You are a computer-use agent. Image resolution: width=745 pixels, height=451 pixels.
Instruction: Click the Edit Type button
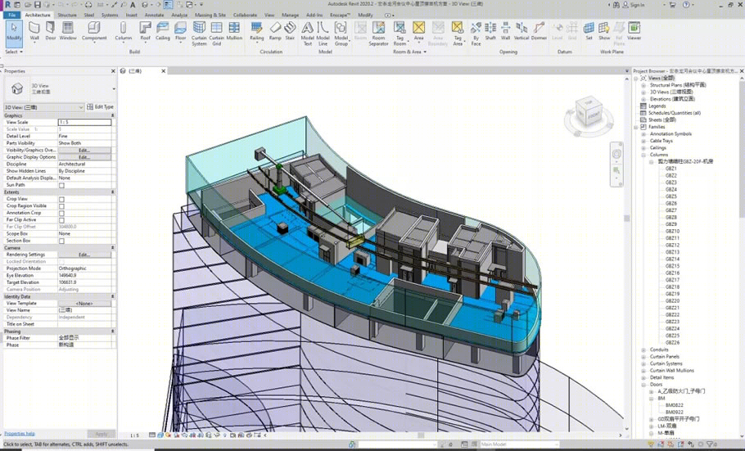point(100,107)
